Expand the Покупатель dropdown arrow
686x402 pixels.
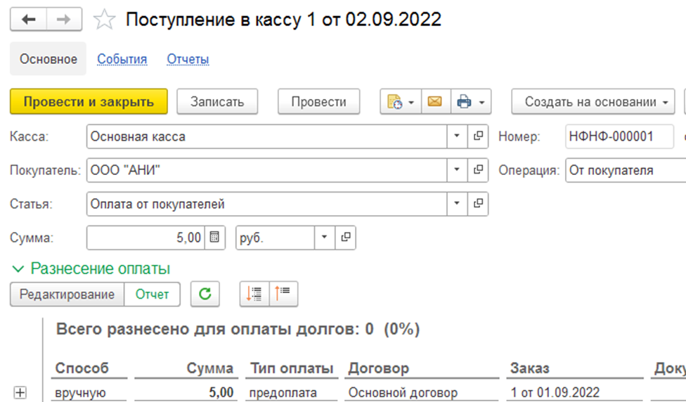click(457, 169)
